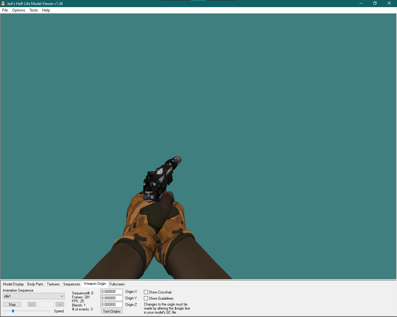Select the Weapon Origin tab
Viewport: 397px width, 317px height.
pyautogui.click(x=95, y=284)
